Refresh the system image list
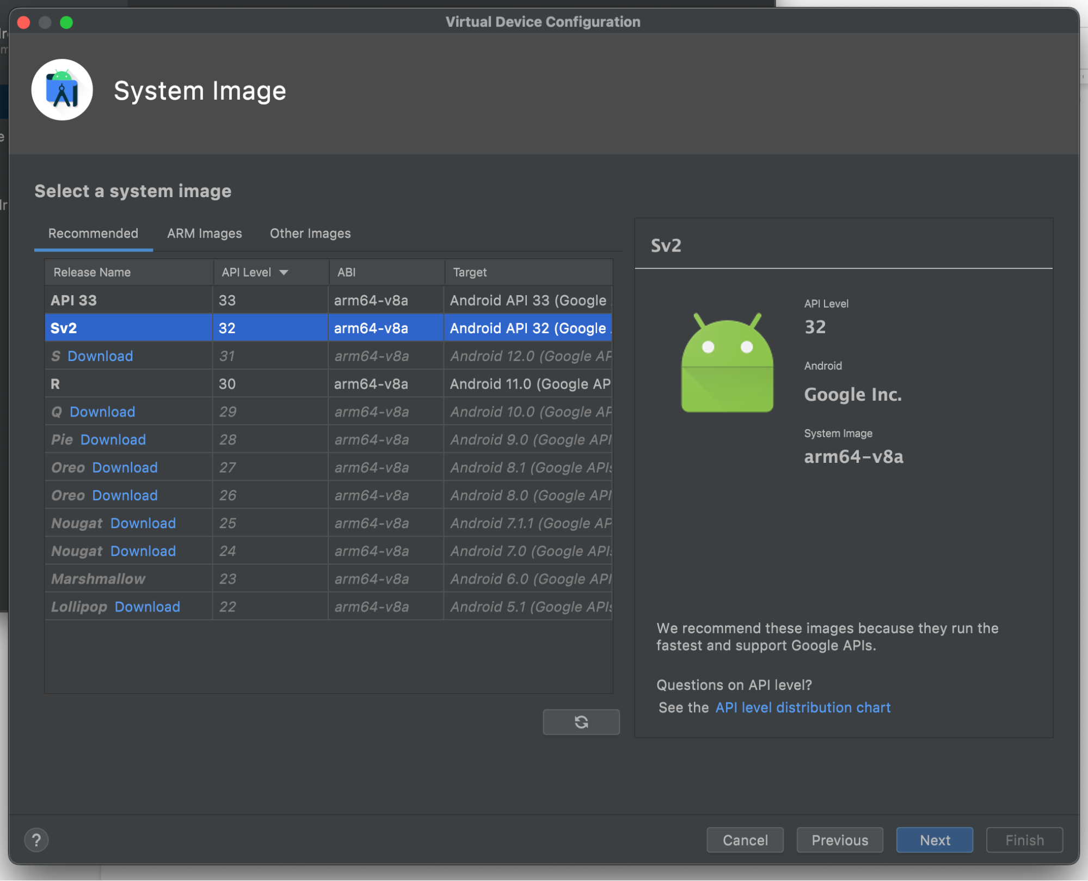Viewport: 1088px width, 881px height. pos(581,721)
